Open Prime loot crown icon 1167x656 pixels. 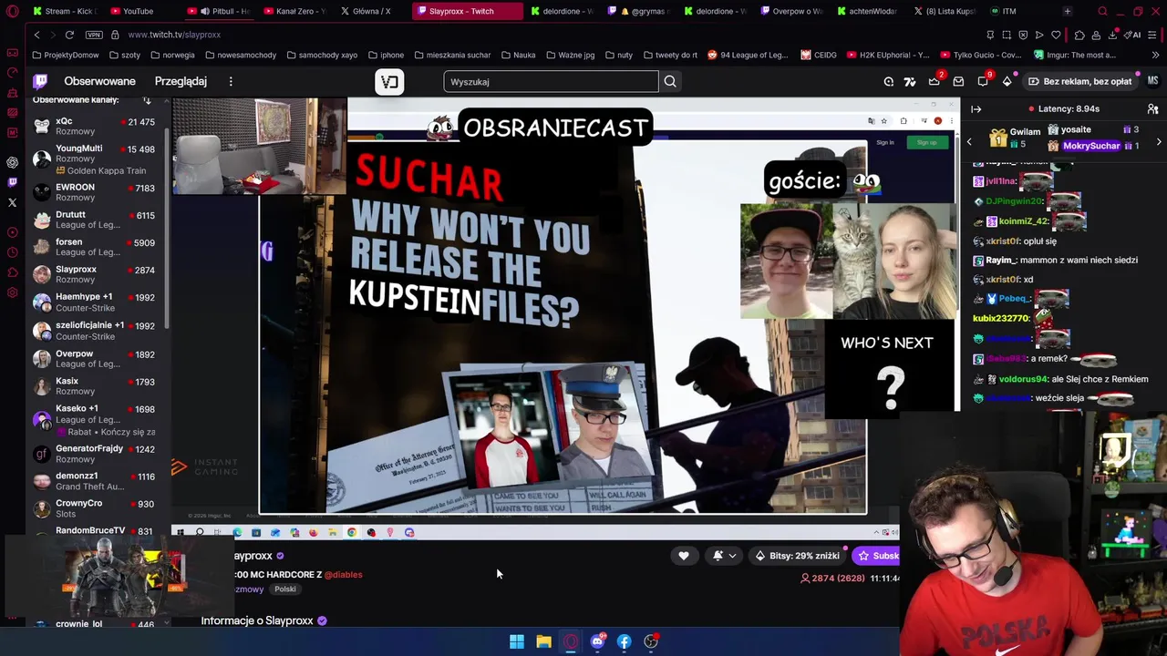934,81
